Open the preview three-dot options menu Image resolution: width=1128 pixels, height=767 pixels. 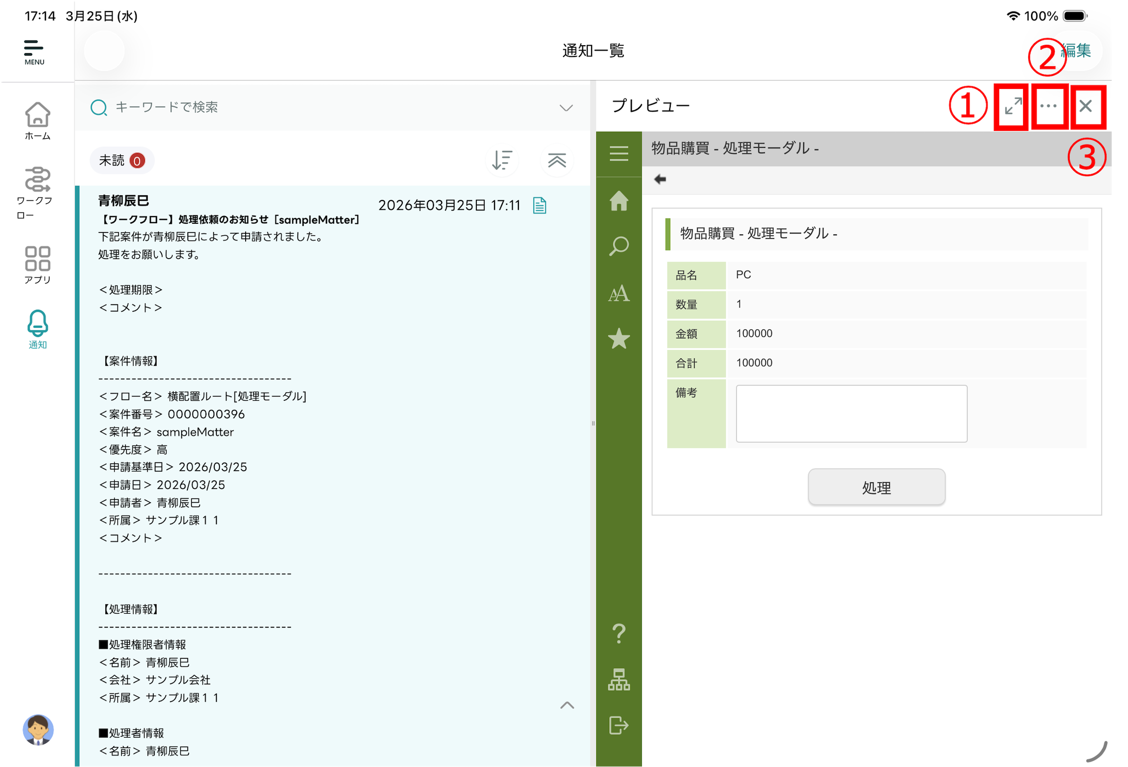tap(1049, 107)
